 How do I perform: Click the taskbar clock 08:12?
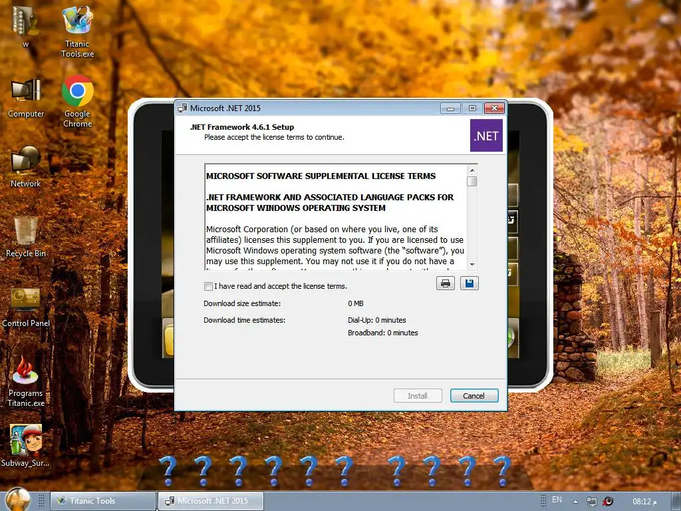coord(644,502)
